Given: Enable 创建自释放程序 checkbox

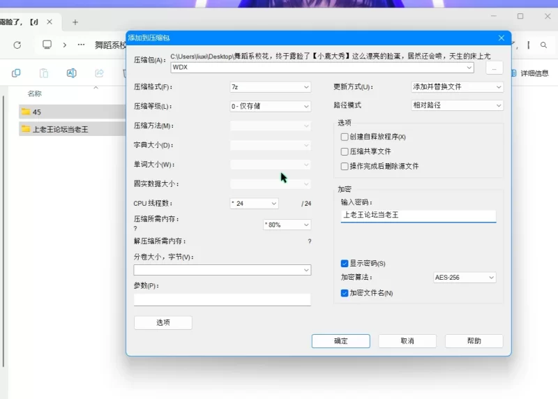Looking at the screenshot, I should 345,137.
